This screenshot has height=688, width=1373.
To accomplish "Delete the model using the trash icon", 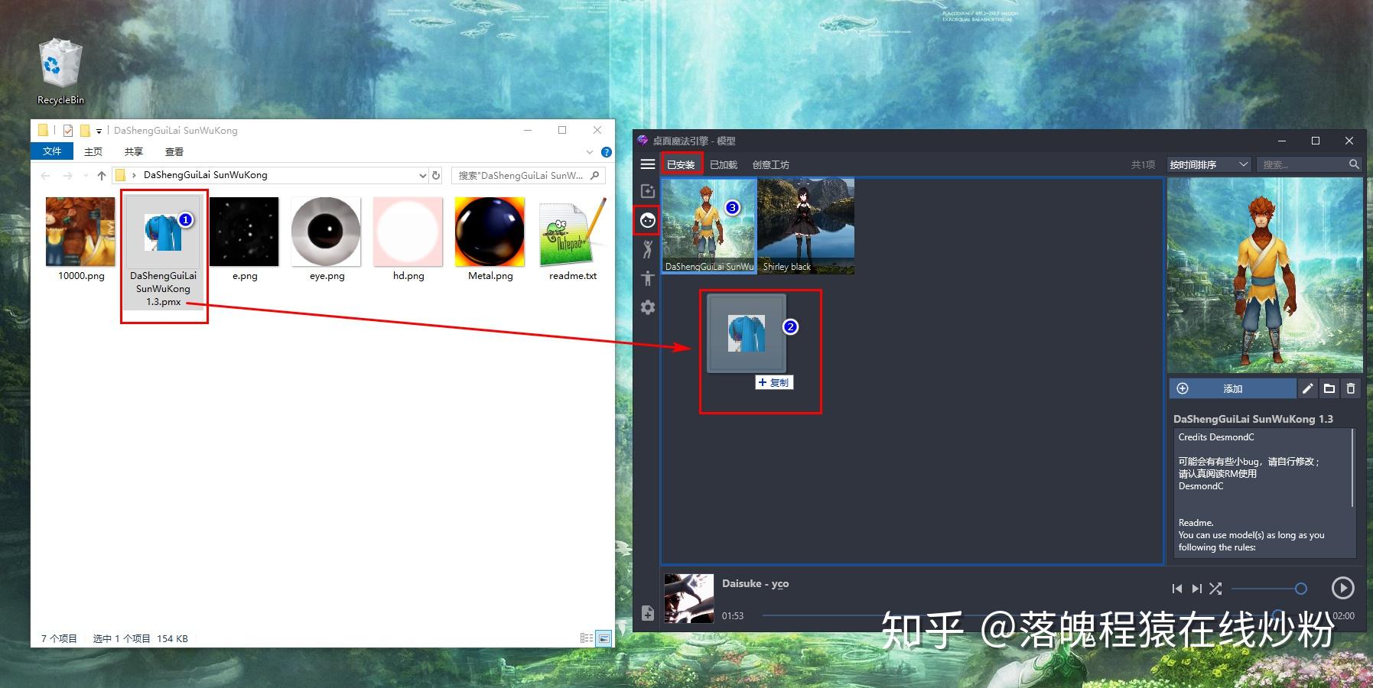I will [x=1350, y=388].
